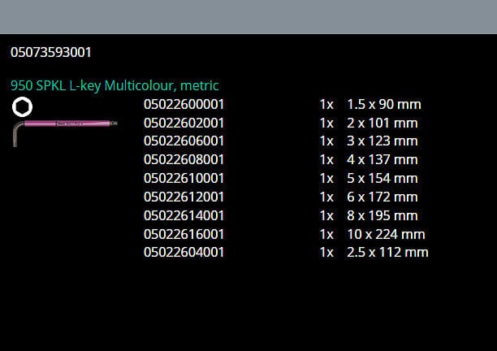The height and width of the screenshot is (351, 497).
Task: Select the 6 x 172 mm size entry
Action: pos(382,197)
